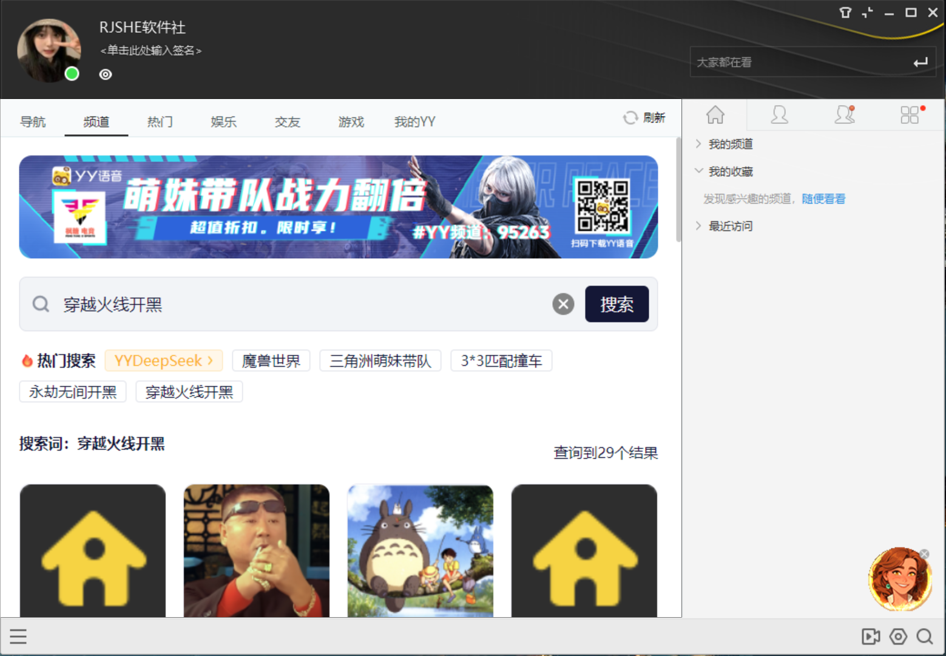Viewport: 946px width, 656px height.
Task: Open the home panel in right sidebar
Action: [715, 115]
